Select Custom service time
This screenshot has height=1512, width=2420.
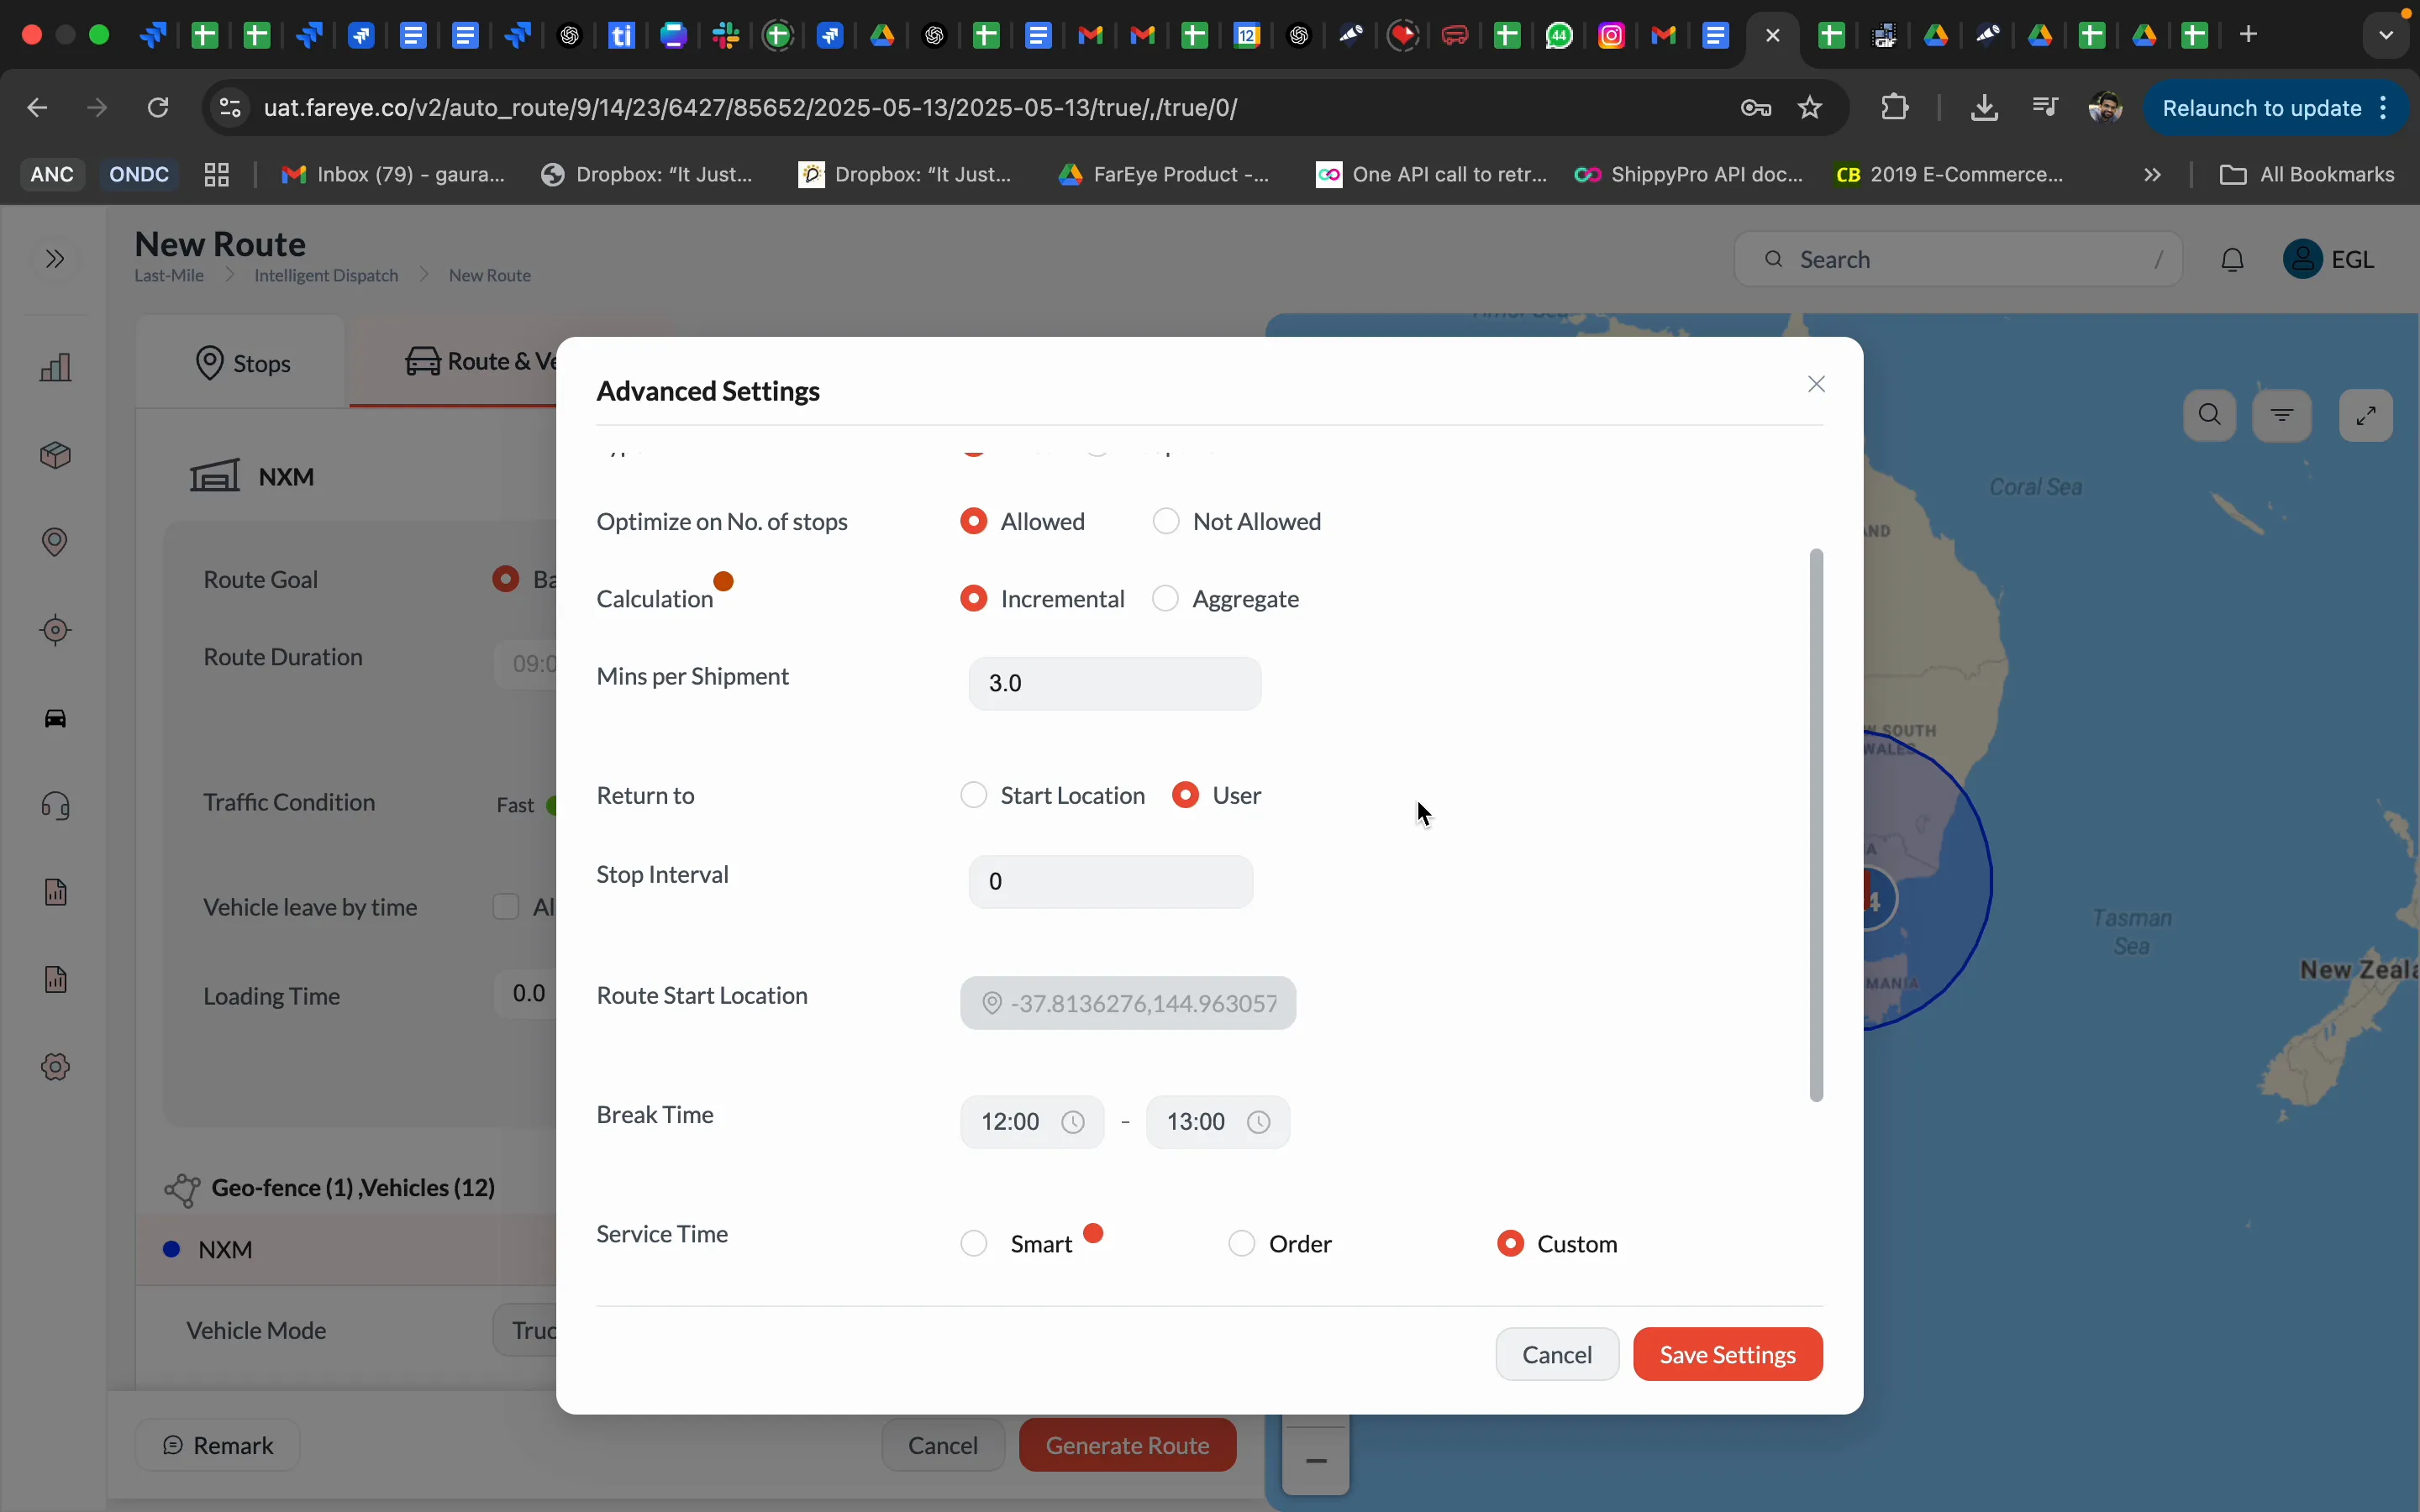(x=1511, y=1243)
